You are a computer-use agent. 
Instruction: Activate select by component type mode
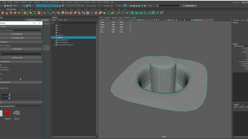click(30, 6)
